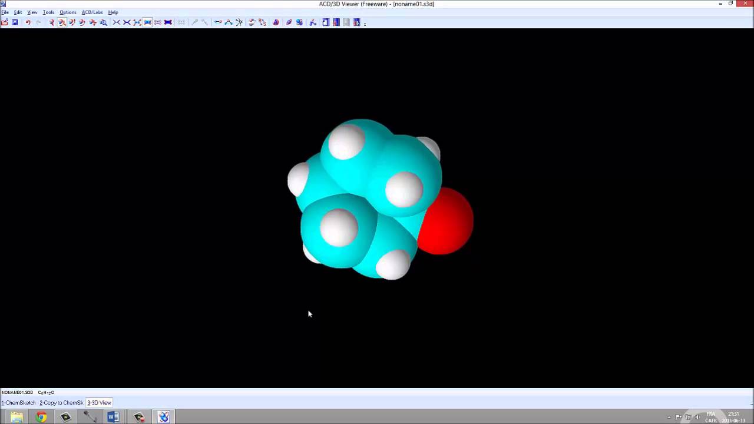Image resolution: width=754 pixels, height=424 pixels.
Task: Click the 2-Copy to ChemSk button
Action: (x=61, y=403)
